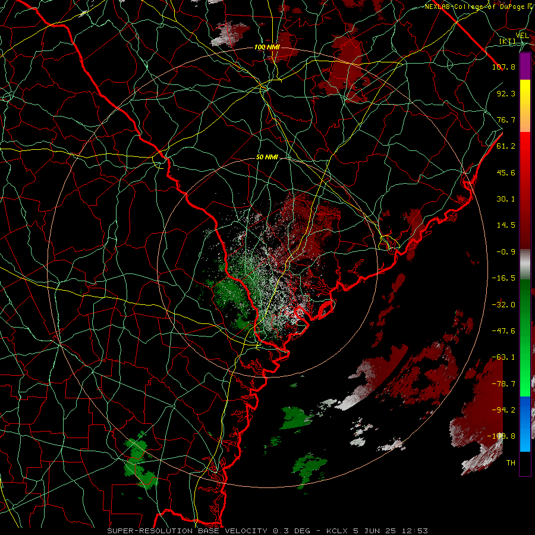This screenshot has height=535, width=535.
Task: Click the 76.7 legend value
Action: [x=506, y=119]
